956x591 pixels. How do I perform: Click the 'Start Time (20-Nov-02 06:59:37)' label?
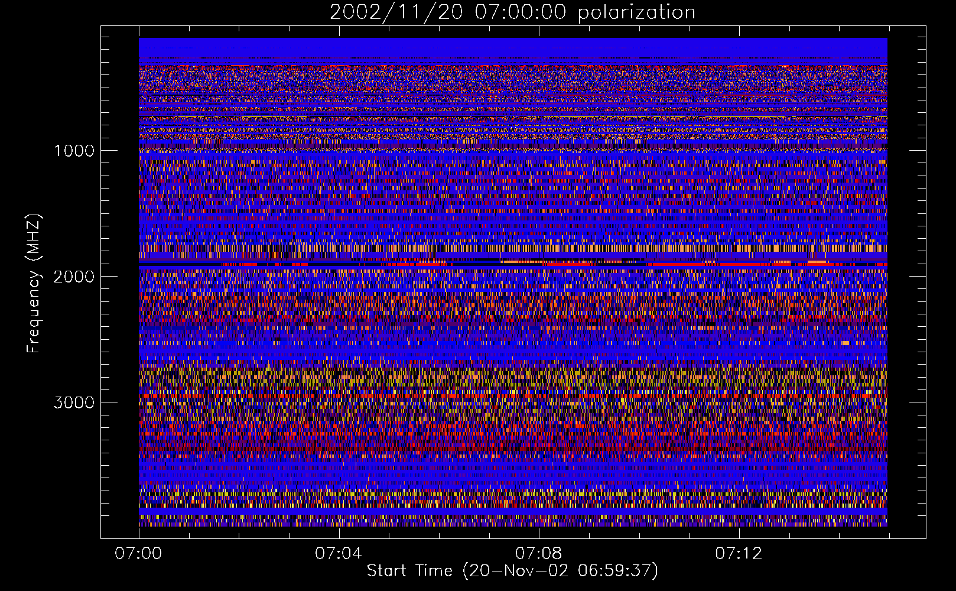[512, 571]
